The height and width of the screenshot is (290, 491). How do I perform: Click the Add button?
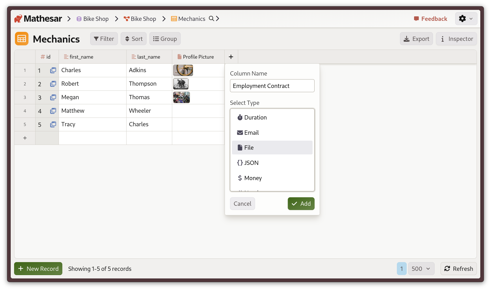(301, 204)
